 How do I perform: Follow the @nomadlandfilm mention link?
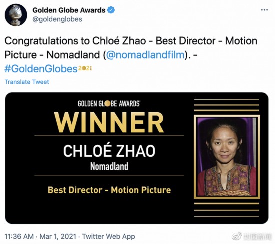pyautogui.click(x=145, y=55)
